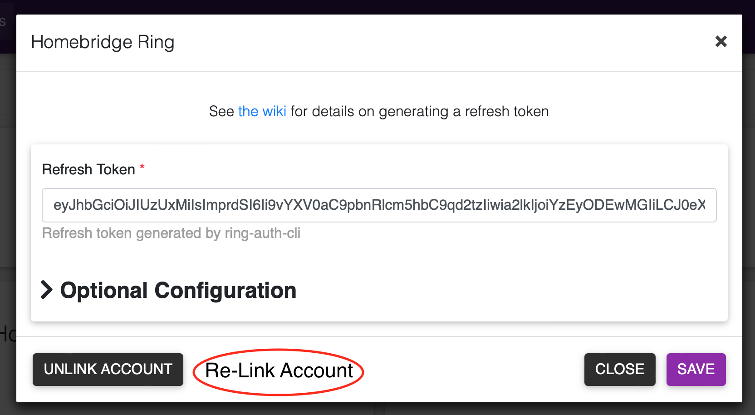Open the Optional Configuration disclosure arrow
This screenshot has width=755, height=415.
[47, 291]
